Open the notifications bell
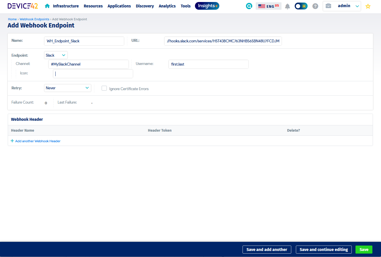This screenshot has height=257, width=381. click(288, 6)
